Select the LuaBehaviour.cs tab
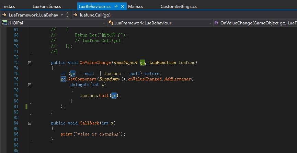This screenshot has height=153, width=297. pos(94,7)
